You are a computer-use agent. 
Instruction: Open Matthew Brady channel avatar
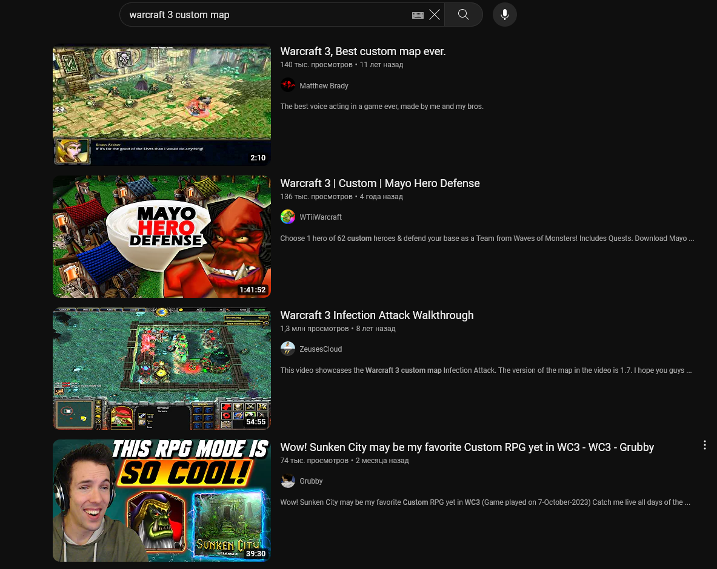tap(288, 85)
